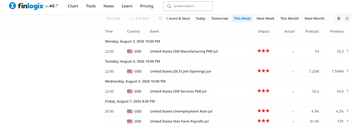Click US flag in JOLTs Job Openings row

pos(130,71)
